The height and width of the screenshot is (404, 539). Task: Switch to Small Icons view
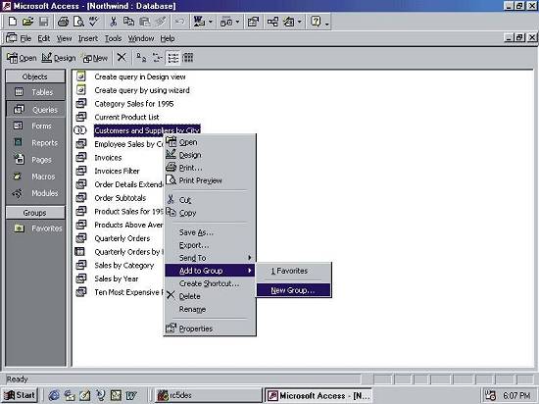click(157, 58)
